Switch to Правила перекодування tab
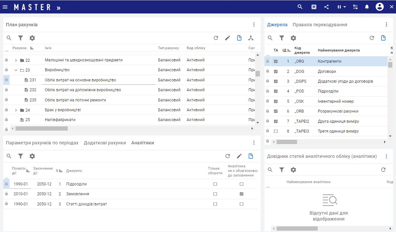This screenshot has width=396, height=232. tap(320, 25)
